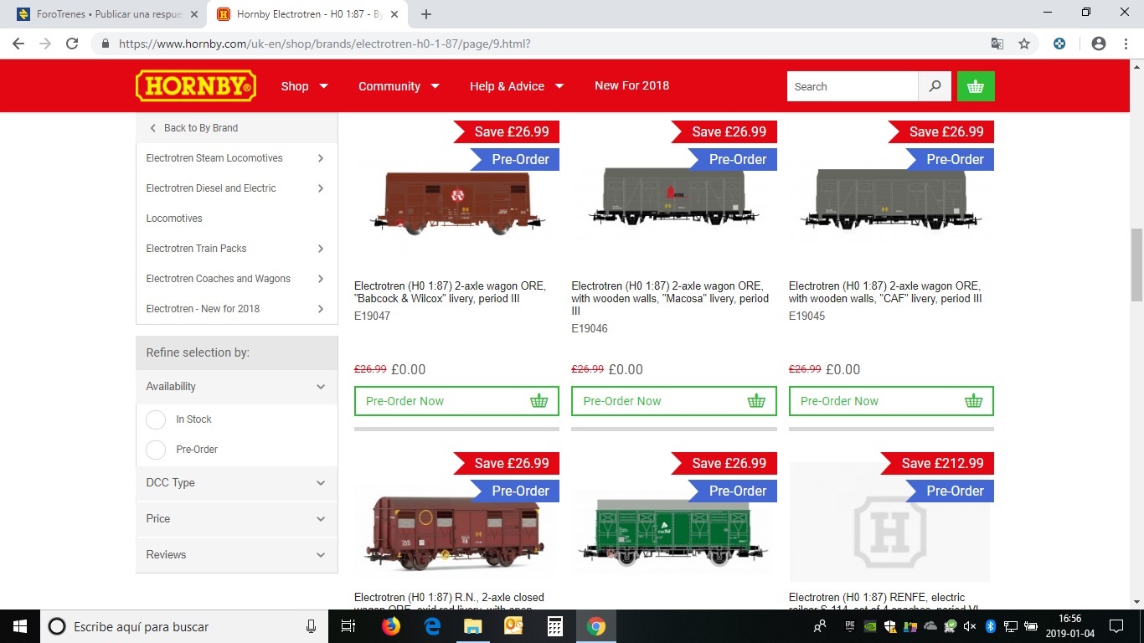This screenshot has width=1144, height=643.
Task: Open the Chrome three-dot menu
Action: [x=1126, y=44]
